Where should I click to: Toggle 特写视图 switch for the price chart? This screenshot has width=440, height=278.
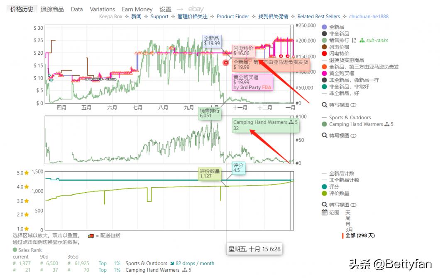tap(353, 105)
